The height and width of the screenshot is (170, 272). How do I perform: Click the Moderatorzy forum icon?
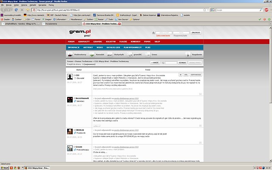tap(70, 55)
